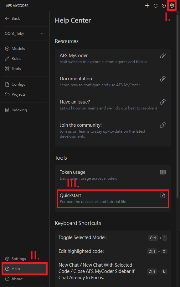Open Join the community! resource
Viewport: 180px width, 287px height.
[113, 130]
